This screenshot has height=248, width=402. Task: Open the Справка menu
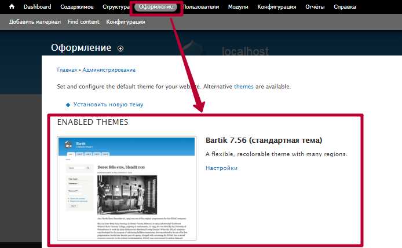click(x=345, y=7)
